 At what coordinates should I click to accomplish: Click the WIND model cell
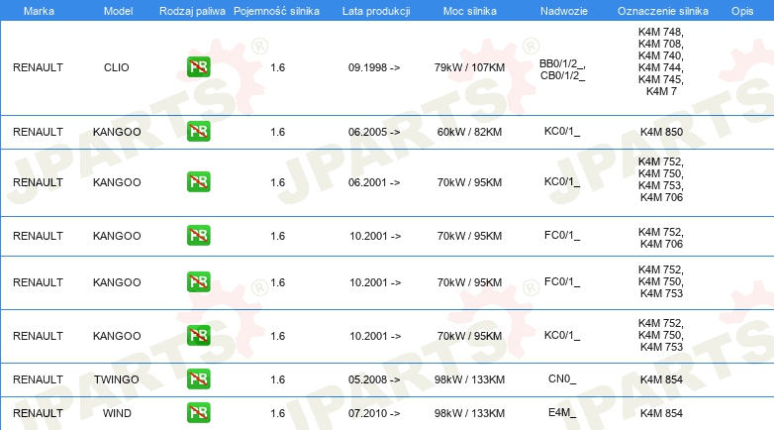pyautogui.click(x=117, y=413)
